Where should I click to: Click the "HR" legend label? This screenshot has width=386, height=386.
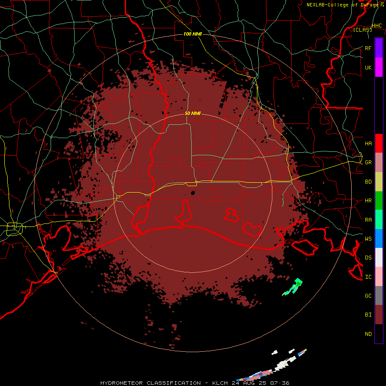[368, 201]
